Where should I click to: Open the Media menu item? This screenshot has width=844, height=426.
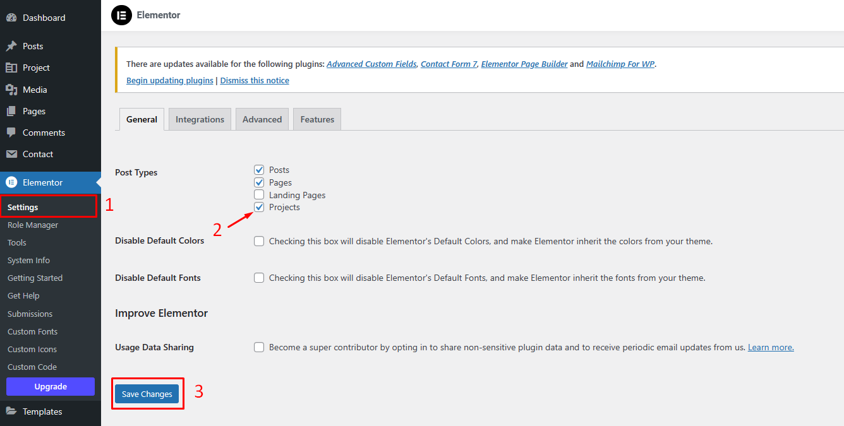(51, 90)
